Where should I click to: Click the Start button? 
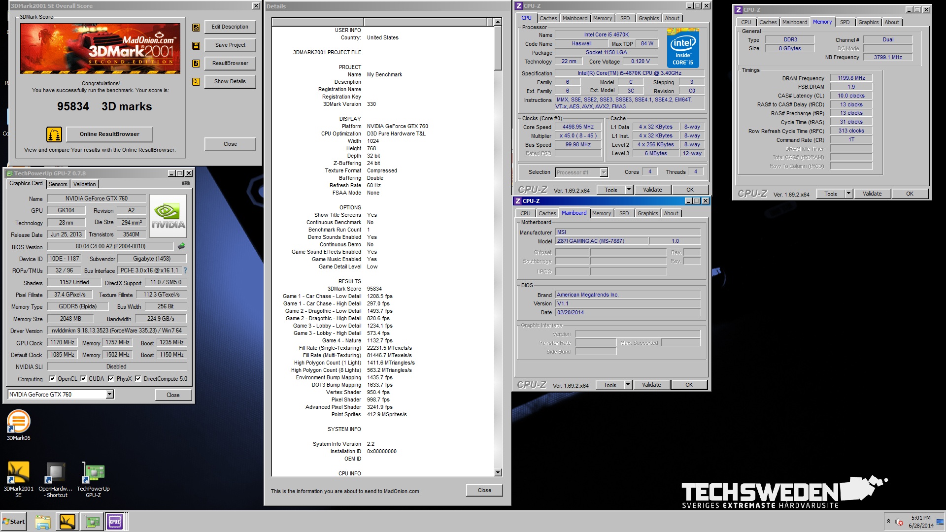[14, 522]
